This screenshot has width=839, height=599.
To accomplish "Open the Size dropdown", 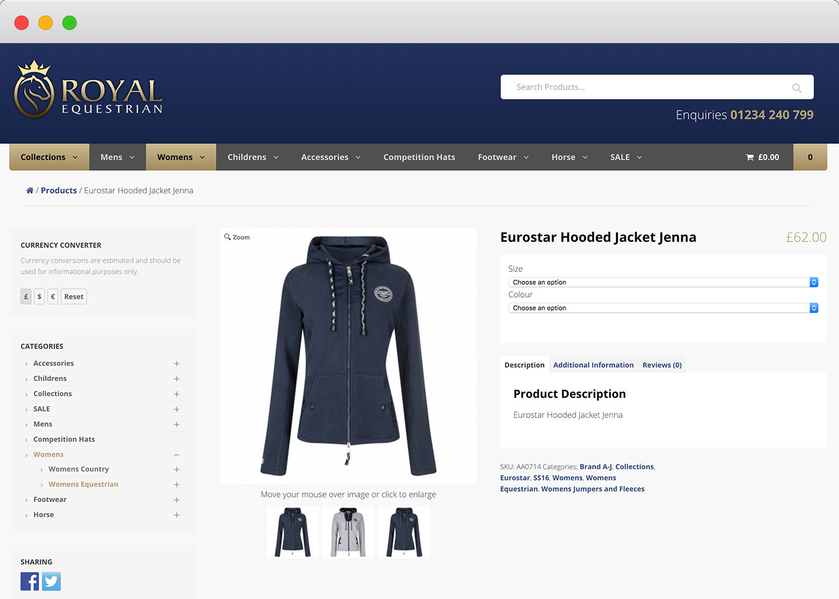I will pos(663,282).
